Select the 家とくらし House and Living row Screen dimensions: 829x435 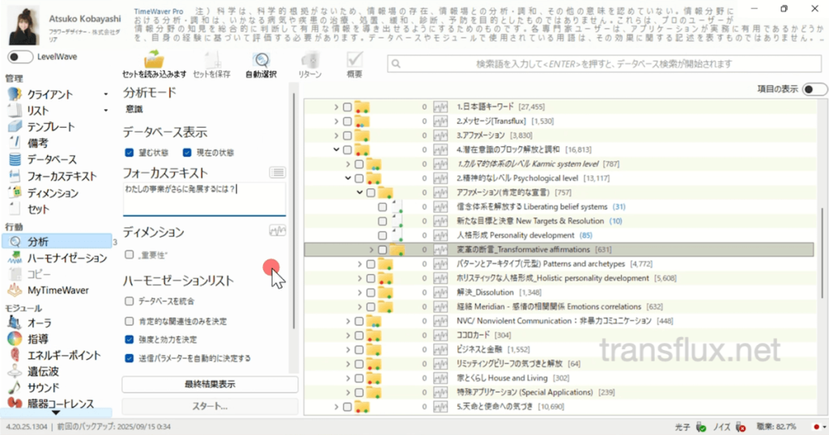[559, 378]
